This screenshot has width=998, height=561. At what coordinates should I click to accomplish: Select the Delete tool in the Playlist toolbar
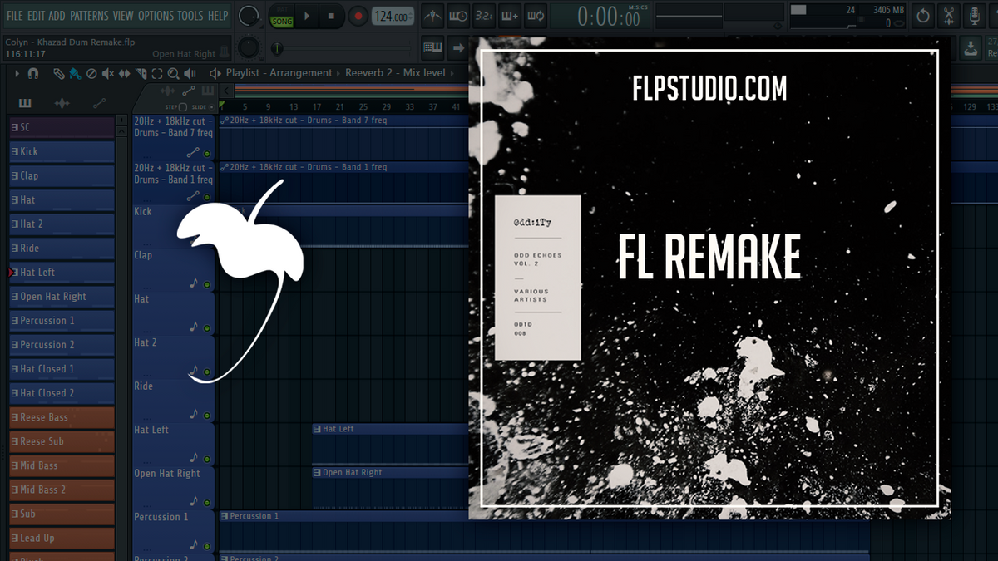(x=90, y=73)
